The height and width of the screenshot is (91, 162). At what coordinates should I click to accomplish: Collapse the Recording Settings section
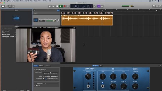pos(35,70)
